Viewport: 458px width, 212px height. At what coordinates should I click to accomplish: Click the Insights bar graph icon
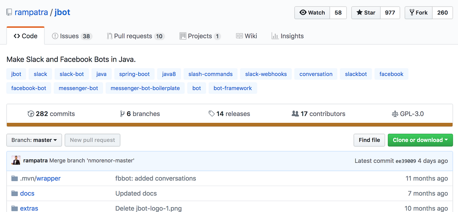click(275, 36)
